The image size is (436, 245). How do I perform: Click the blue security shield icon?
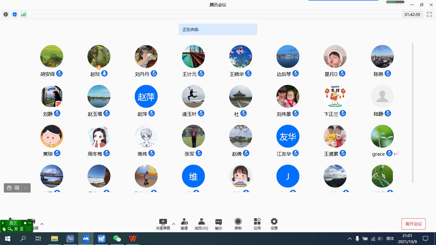tap(14, 14)
